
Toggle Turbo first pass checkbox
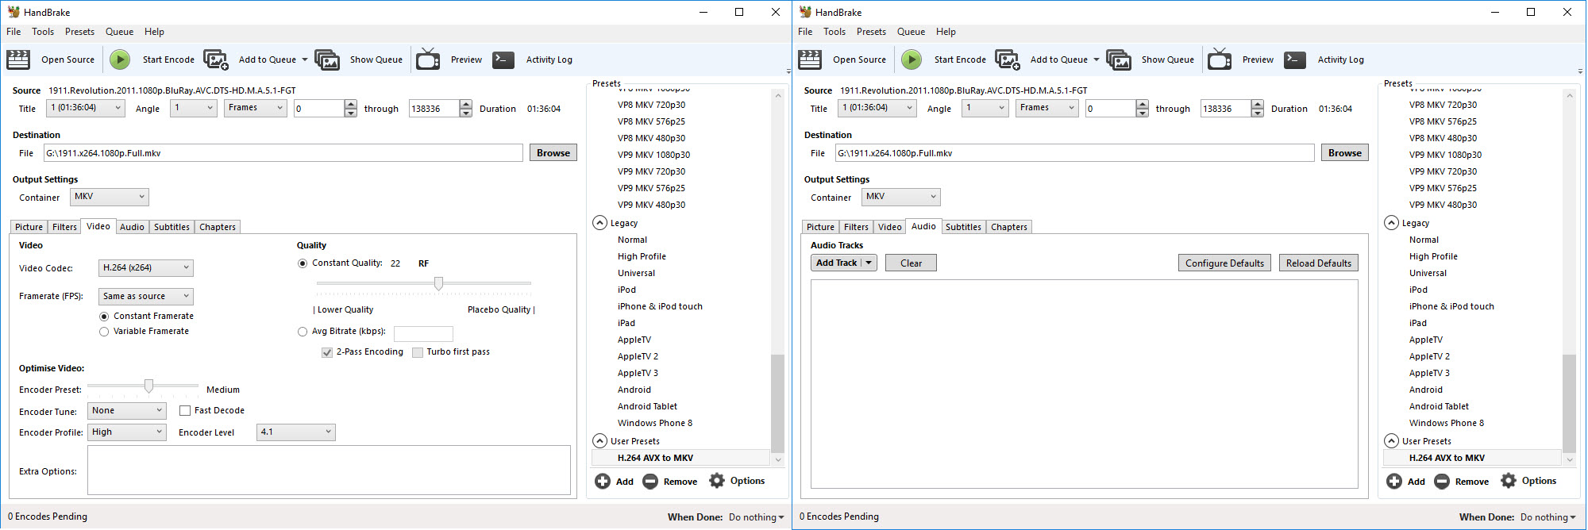point(418,352)
